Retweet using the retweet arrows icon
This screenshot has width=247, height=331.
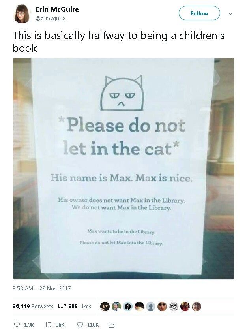(x=49, y=325)
